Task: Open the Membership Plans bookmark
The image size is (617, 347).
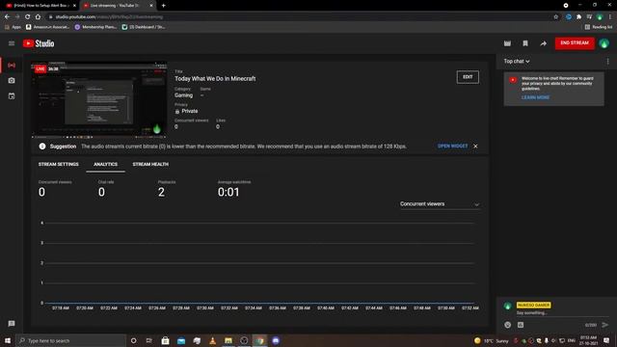Action: [95, 27]
